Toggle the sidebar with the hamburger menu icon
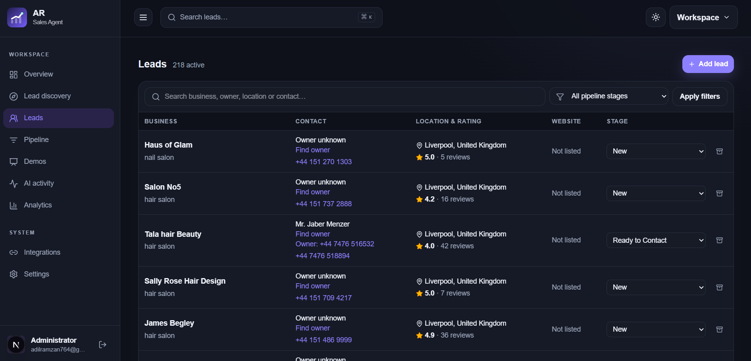 coord(143,17)
